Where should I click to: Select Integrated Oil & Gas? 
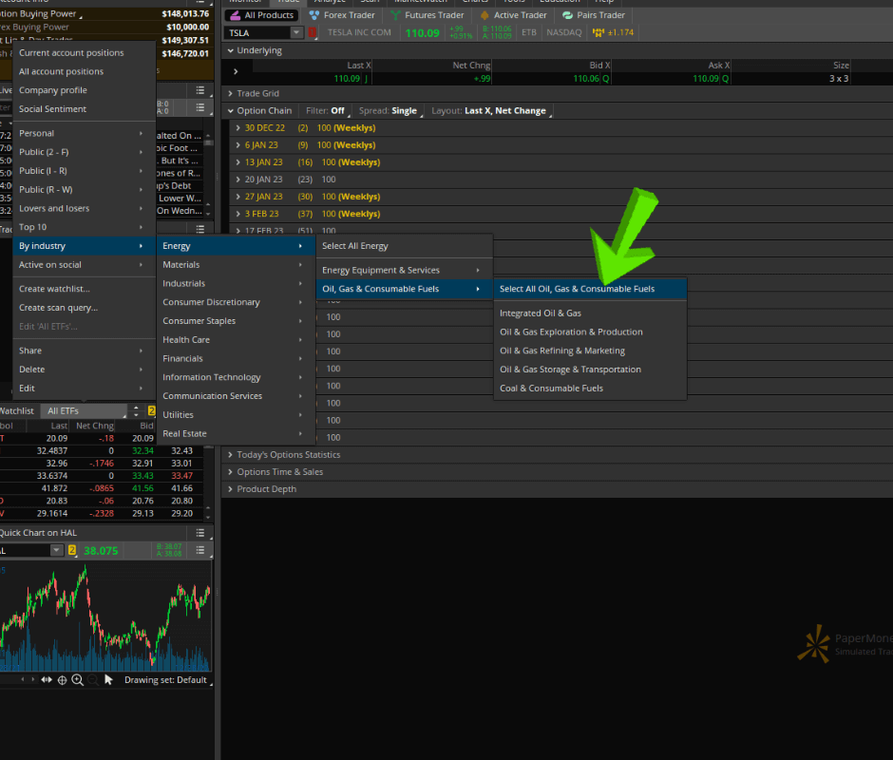point(590,313)
